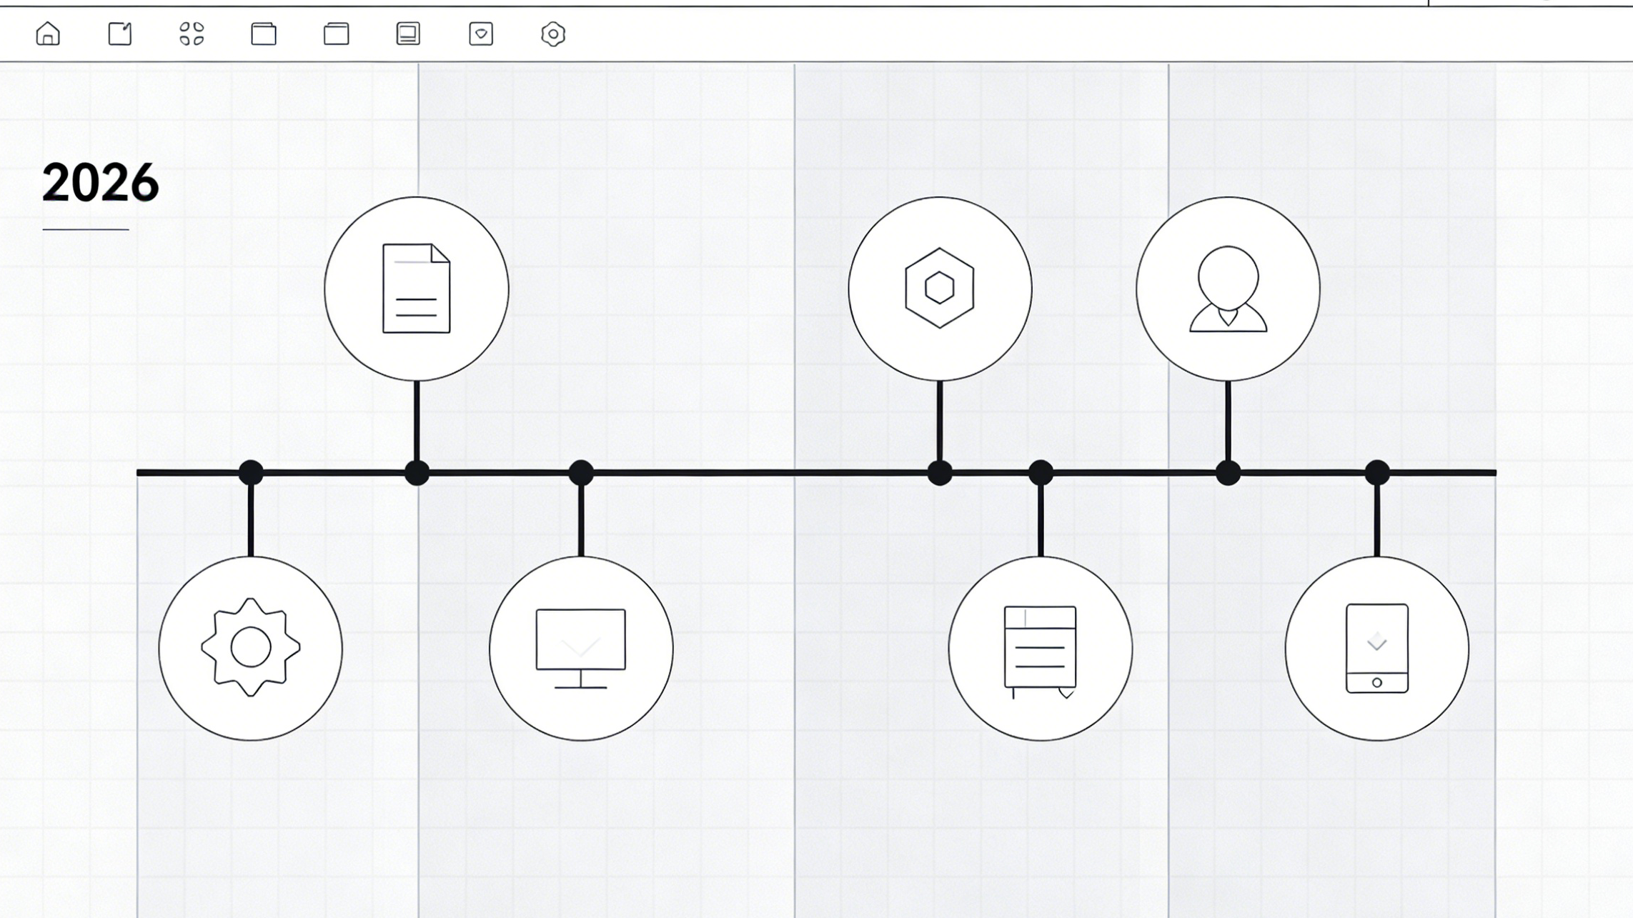
Task: Click the 2026 year heading
Action: click(x=100, y=182)
